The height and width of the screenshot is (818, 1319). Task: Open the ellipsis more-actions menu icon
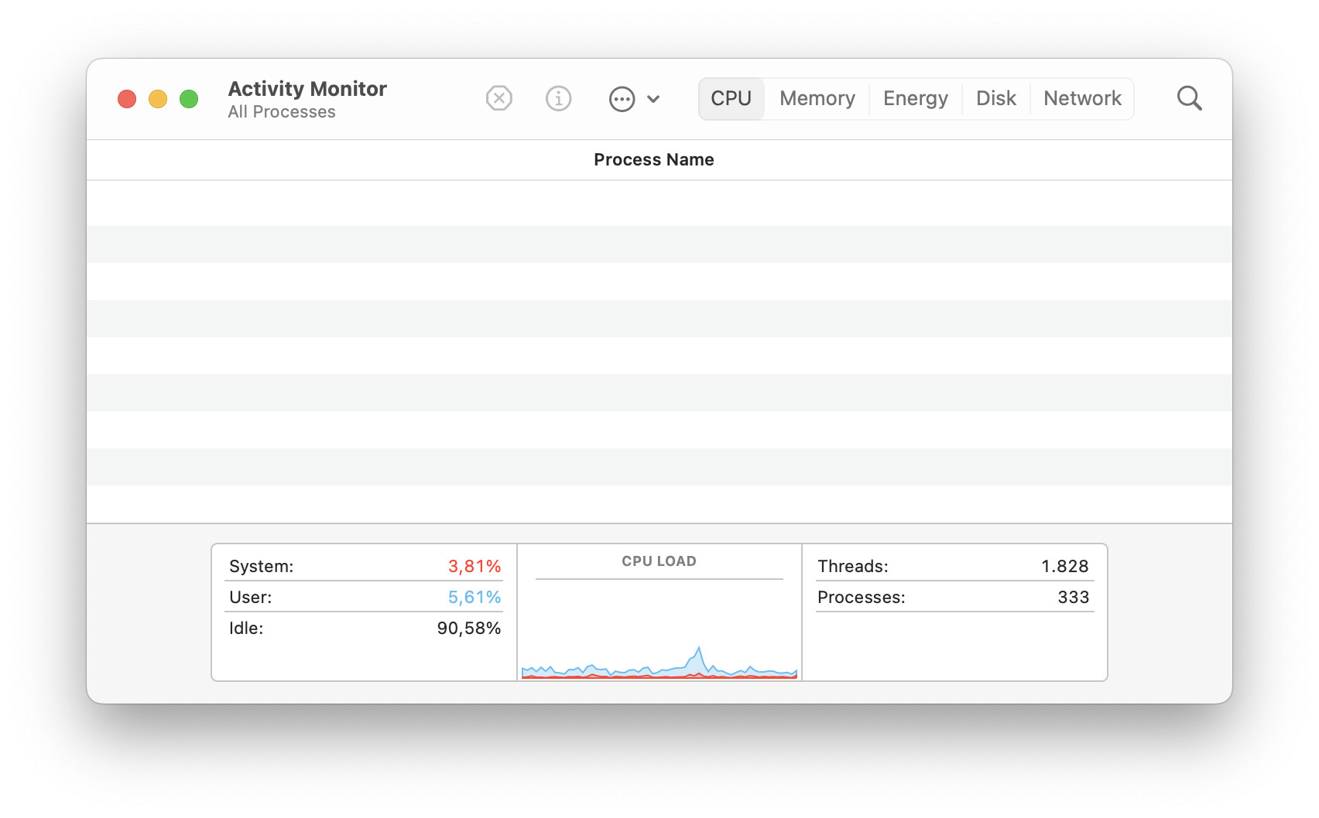tap(622, 99)
